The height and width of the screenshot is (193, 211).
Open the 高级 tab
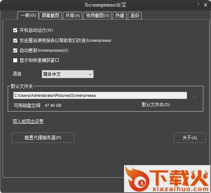(x=135, y=15)
